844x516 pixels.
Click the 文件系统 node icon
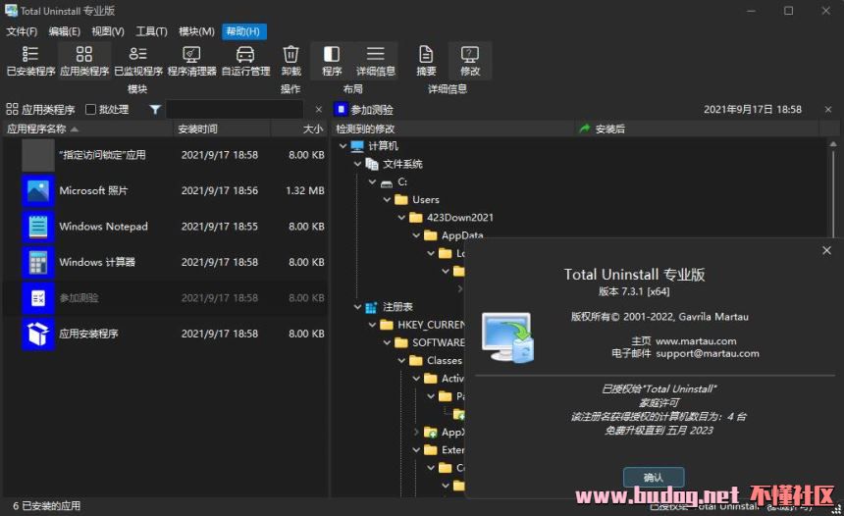tap(372, 164)
